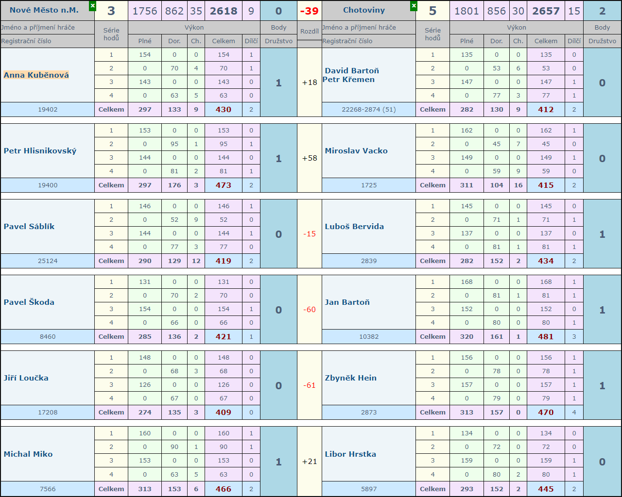
Task: Select registration number 2839
Action: tap(369, 261)
